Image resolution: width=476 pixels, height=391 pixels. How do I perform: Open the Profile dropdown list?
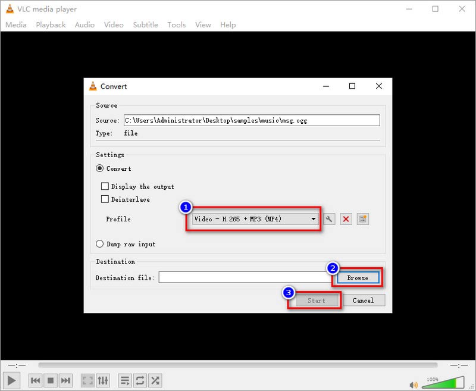pyautogui.click(x=255, y=219)
